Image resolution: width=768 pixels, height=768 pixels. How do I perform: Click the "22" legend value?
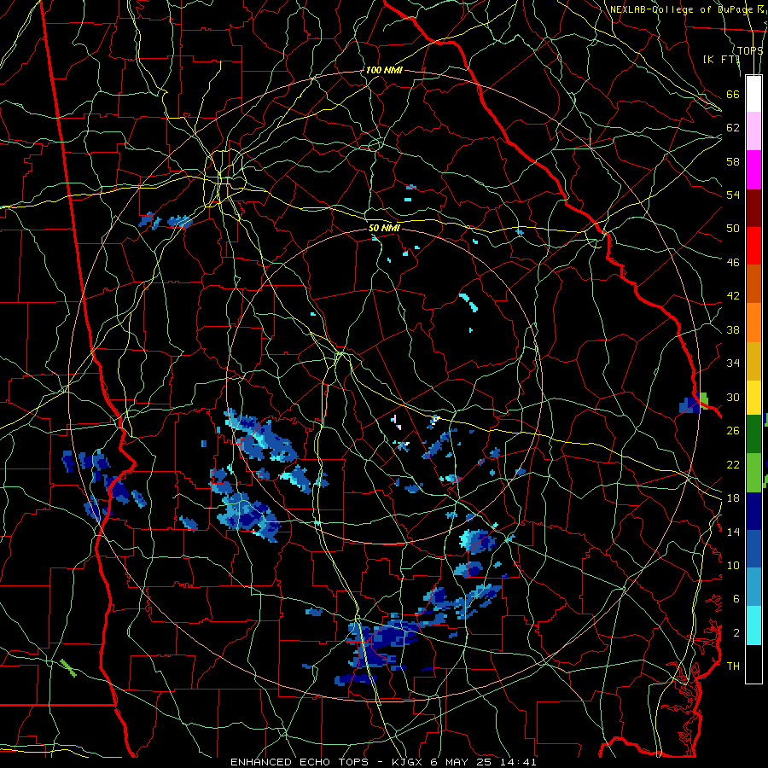[733, 464]
